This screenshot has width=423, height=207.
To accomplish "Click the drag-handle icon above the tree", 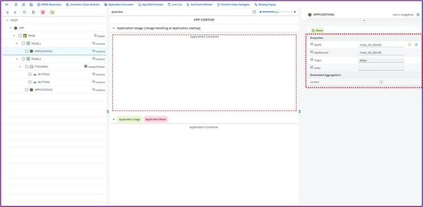I will (33, 12).
